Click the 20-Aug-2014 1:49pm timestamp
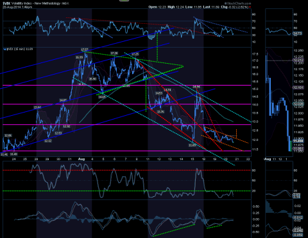308x238 pixels. click(17, 7)
